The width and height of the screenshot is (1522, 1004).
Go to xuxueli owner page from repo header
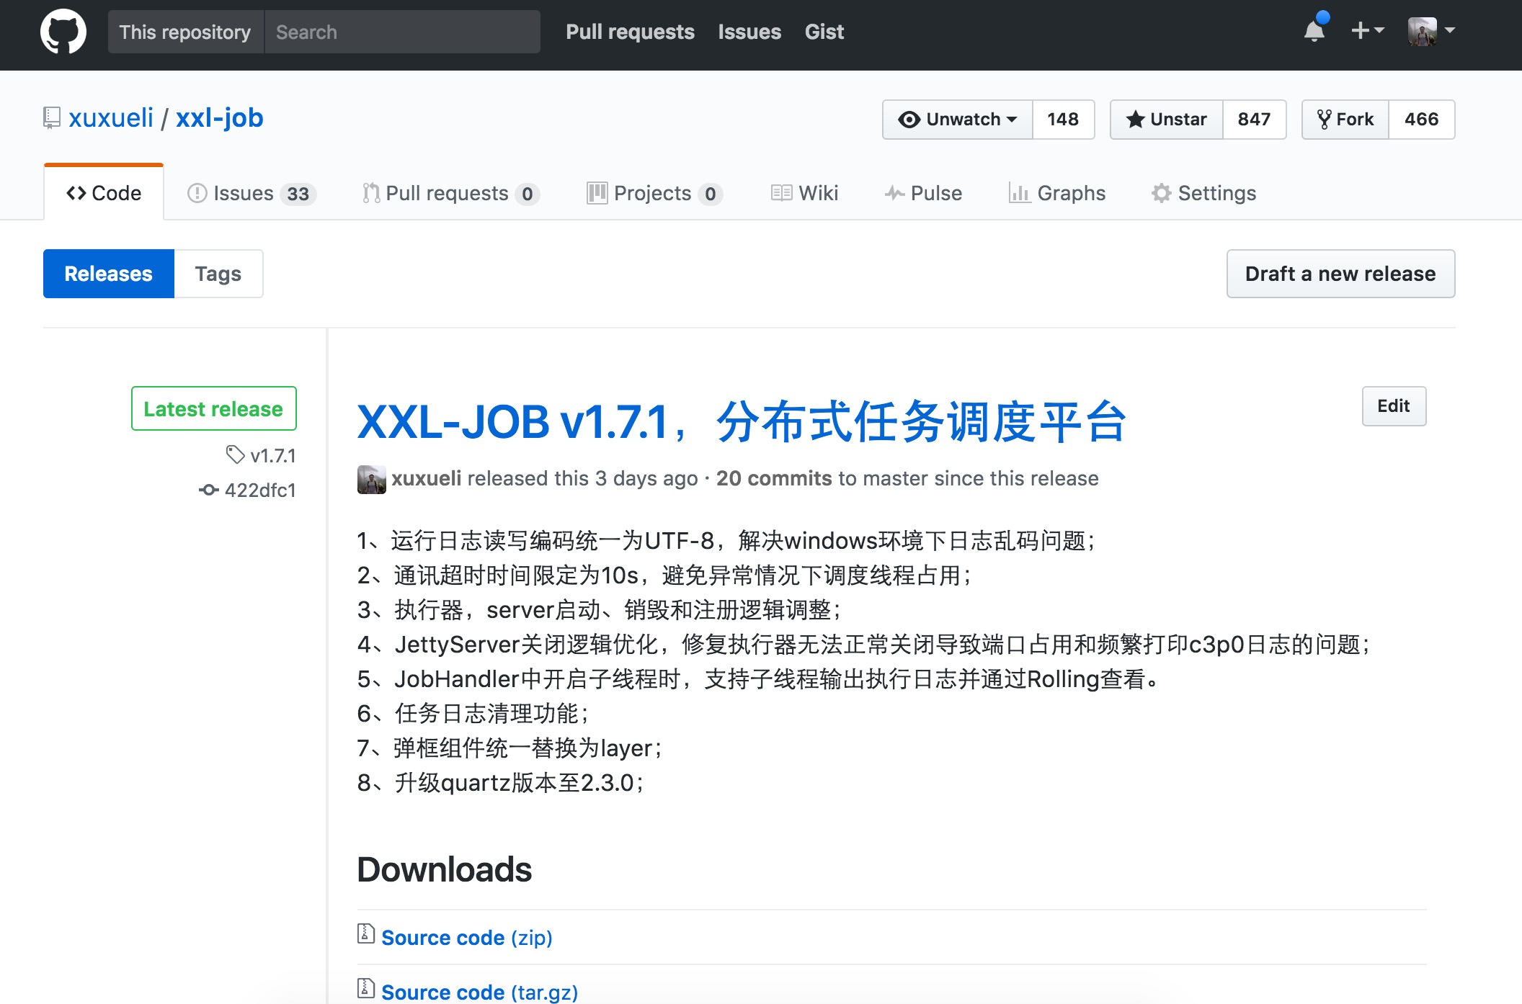[111, 118]
